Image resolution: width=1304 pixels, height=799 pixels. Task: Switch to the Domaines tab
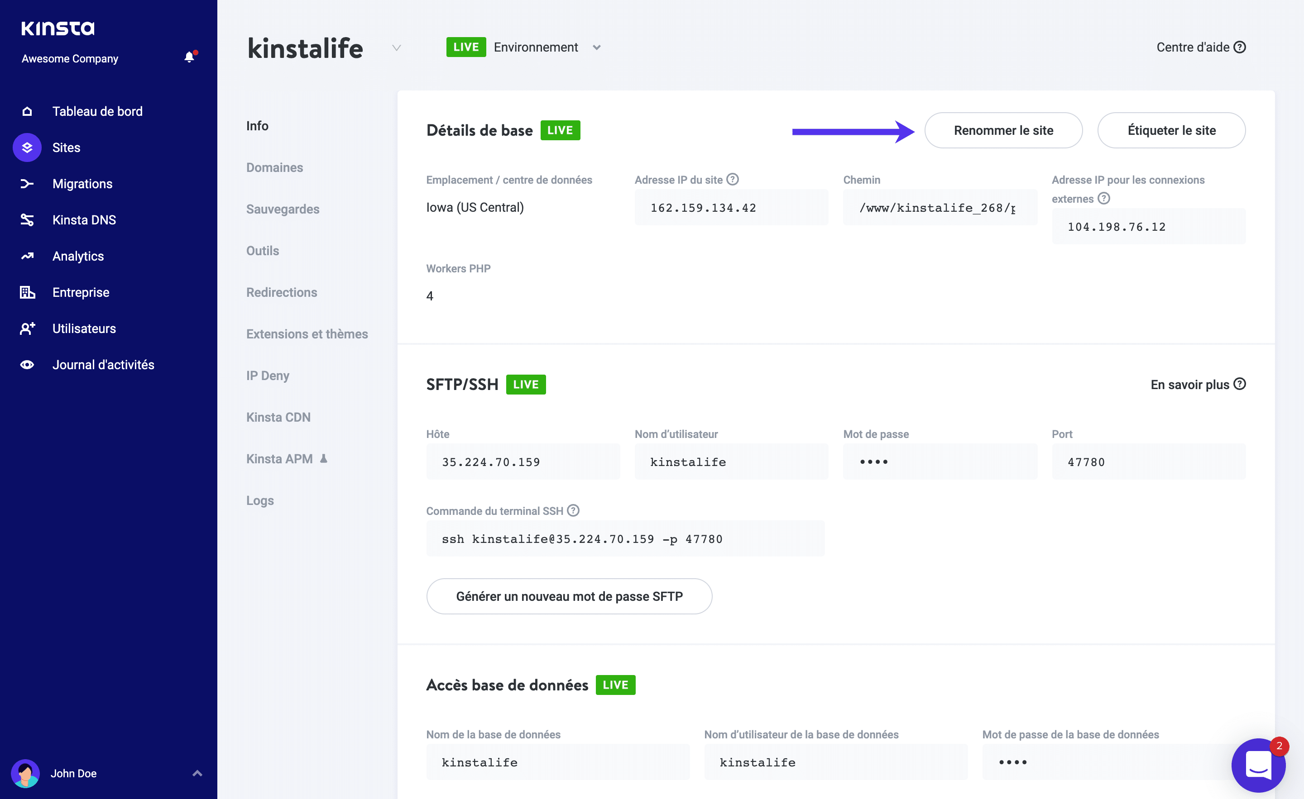[275, 167]
